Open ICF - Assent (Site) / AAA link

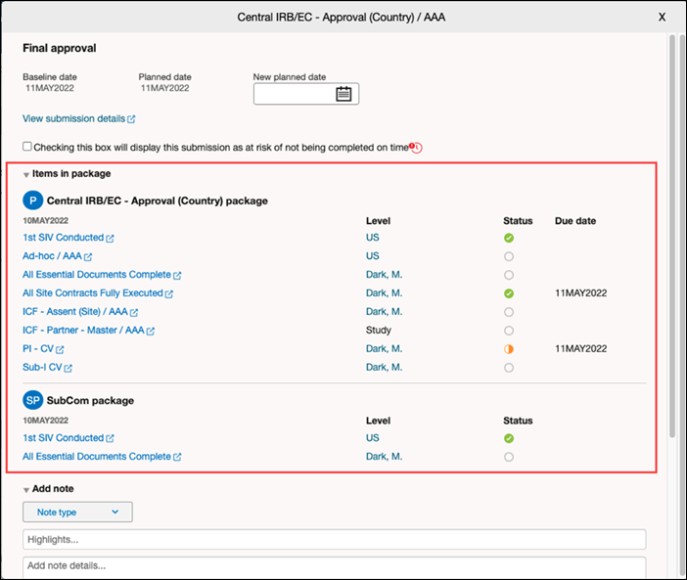point(75,311)
